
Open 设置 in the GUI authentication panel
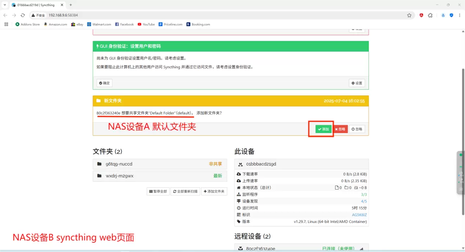357,83
